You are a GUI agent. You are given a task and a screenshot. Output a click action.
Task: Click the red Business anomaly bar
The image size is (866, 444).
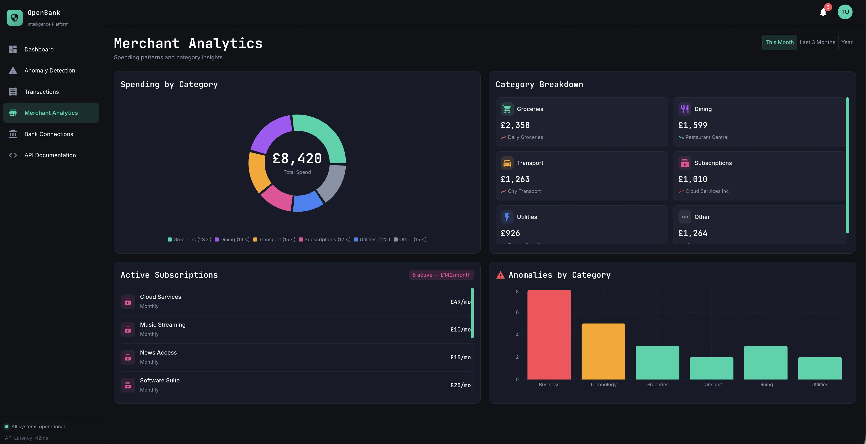point(549,335)
